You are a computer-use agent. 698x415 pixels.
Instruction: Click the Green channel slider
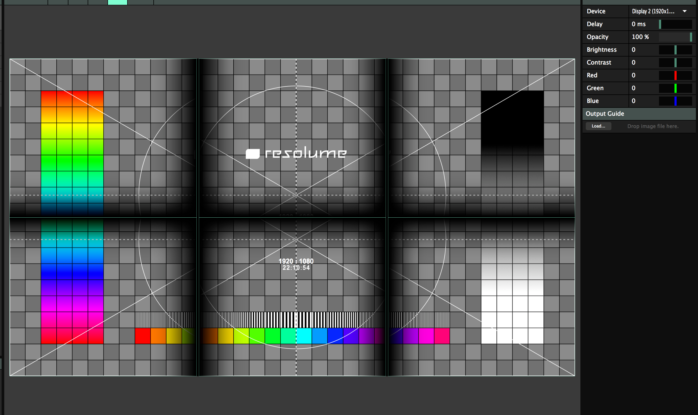click(675, 88)
